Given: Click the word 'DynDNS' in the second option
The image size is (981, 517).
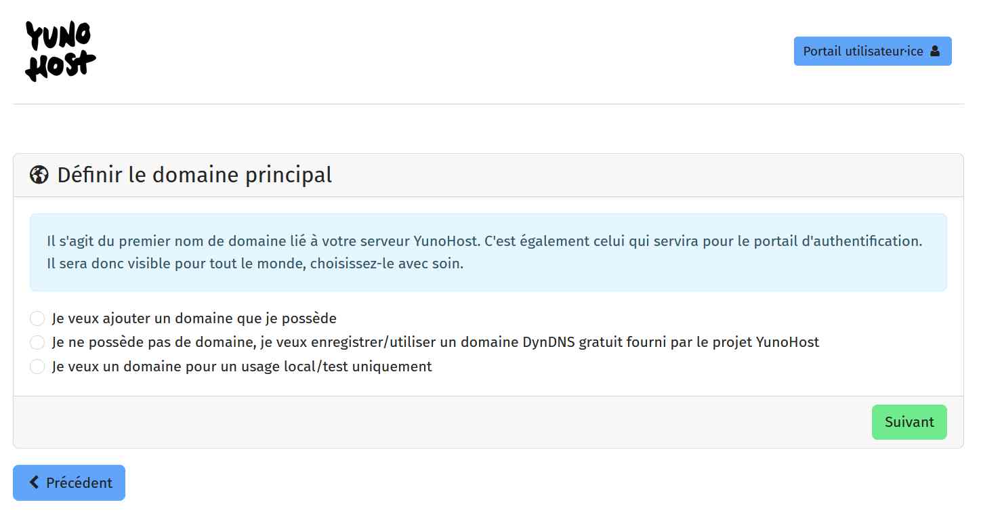Looking at the screenshot, I should click(x=548, y=342).
